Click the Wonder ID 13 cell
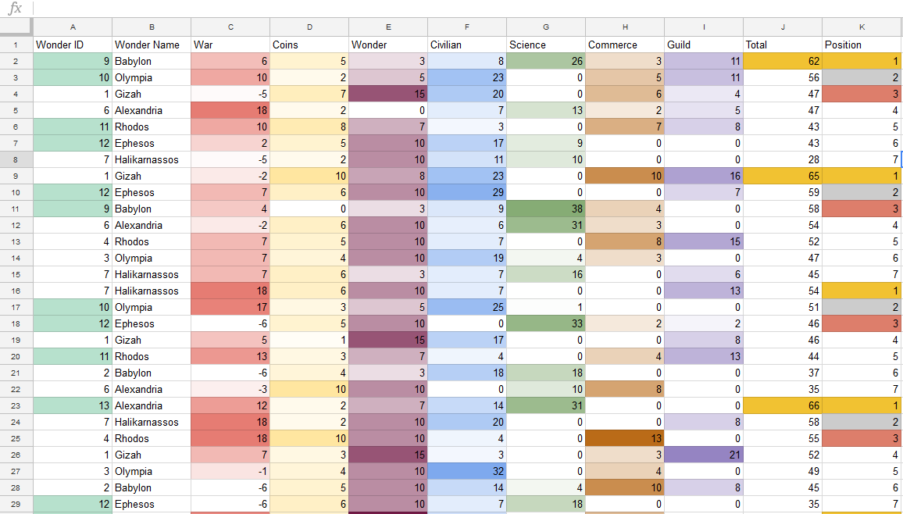This screenshot has width=903, height=514. pos(73,405)
